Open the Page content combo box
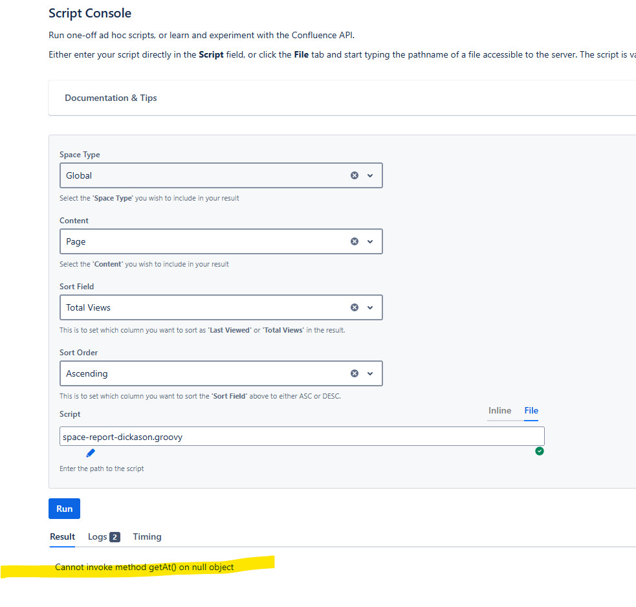The width and height of the screenshot is (636, 607). pos(221,241)
